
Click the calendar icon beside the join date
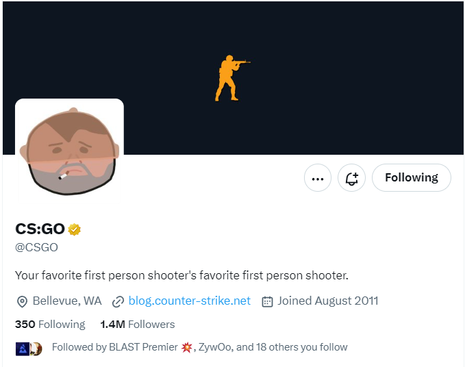(268, 301)
